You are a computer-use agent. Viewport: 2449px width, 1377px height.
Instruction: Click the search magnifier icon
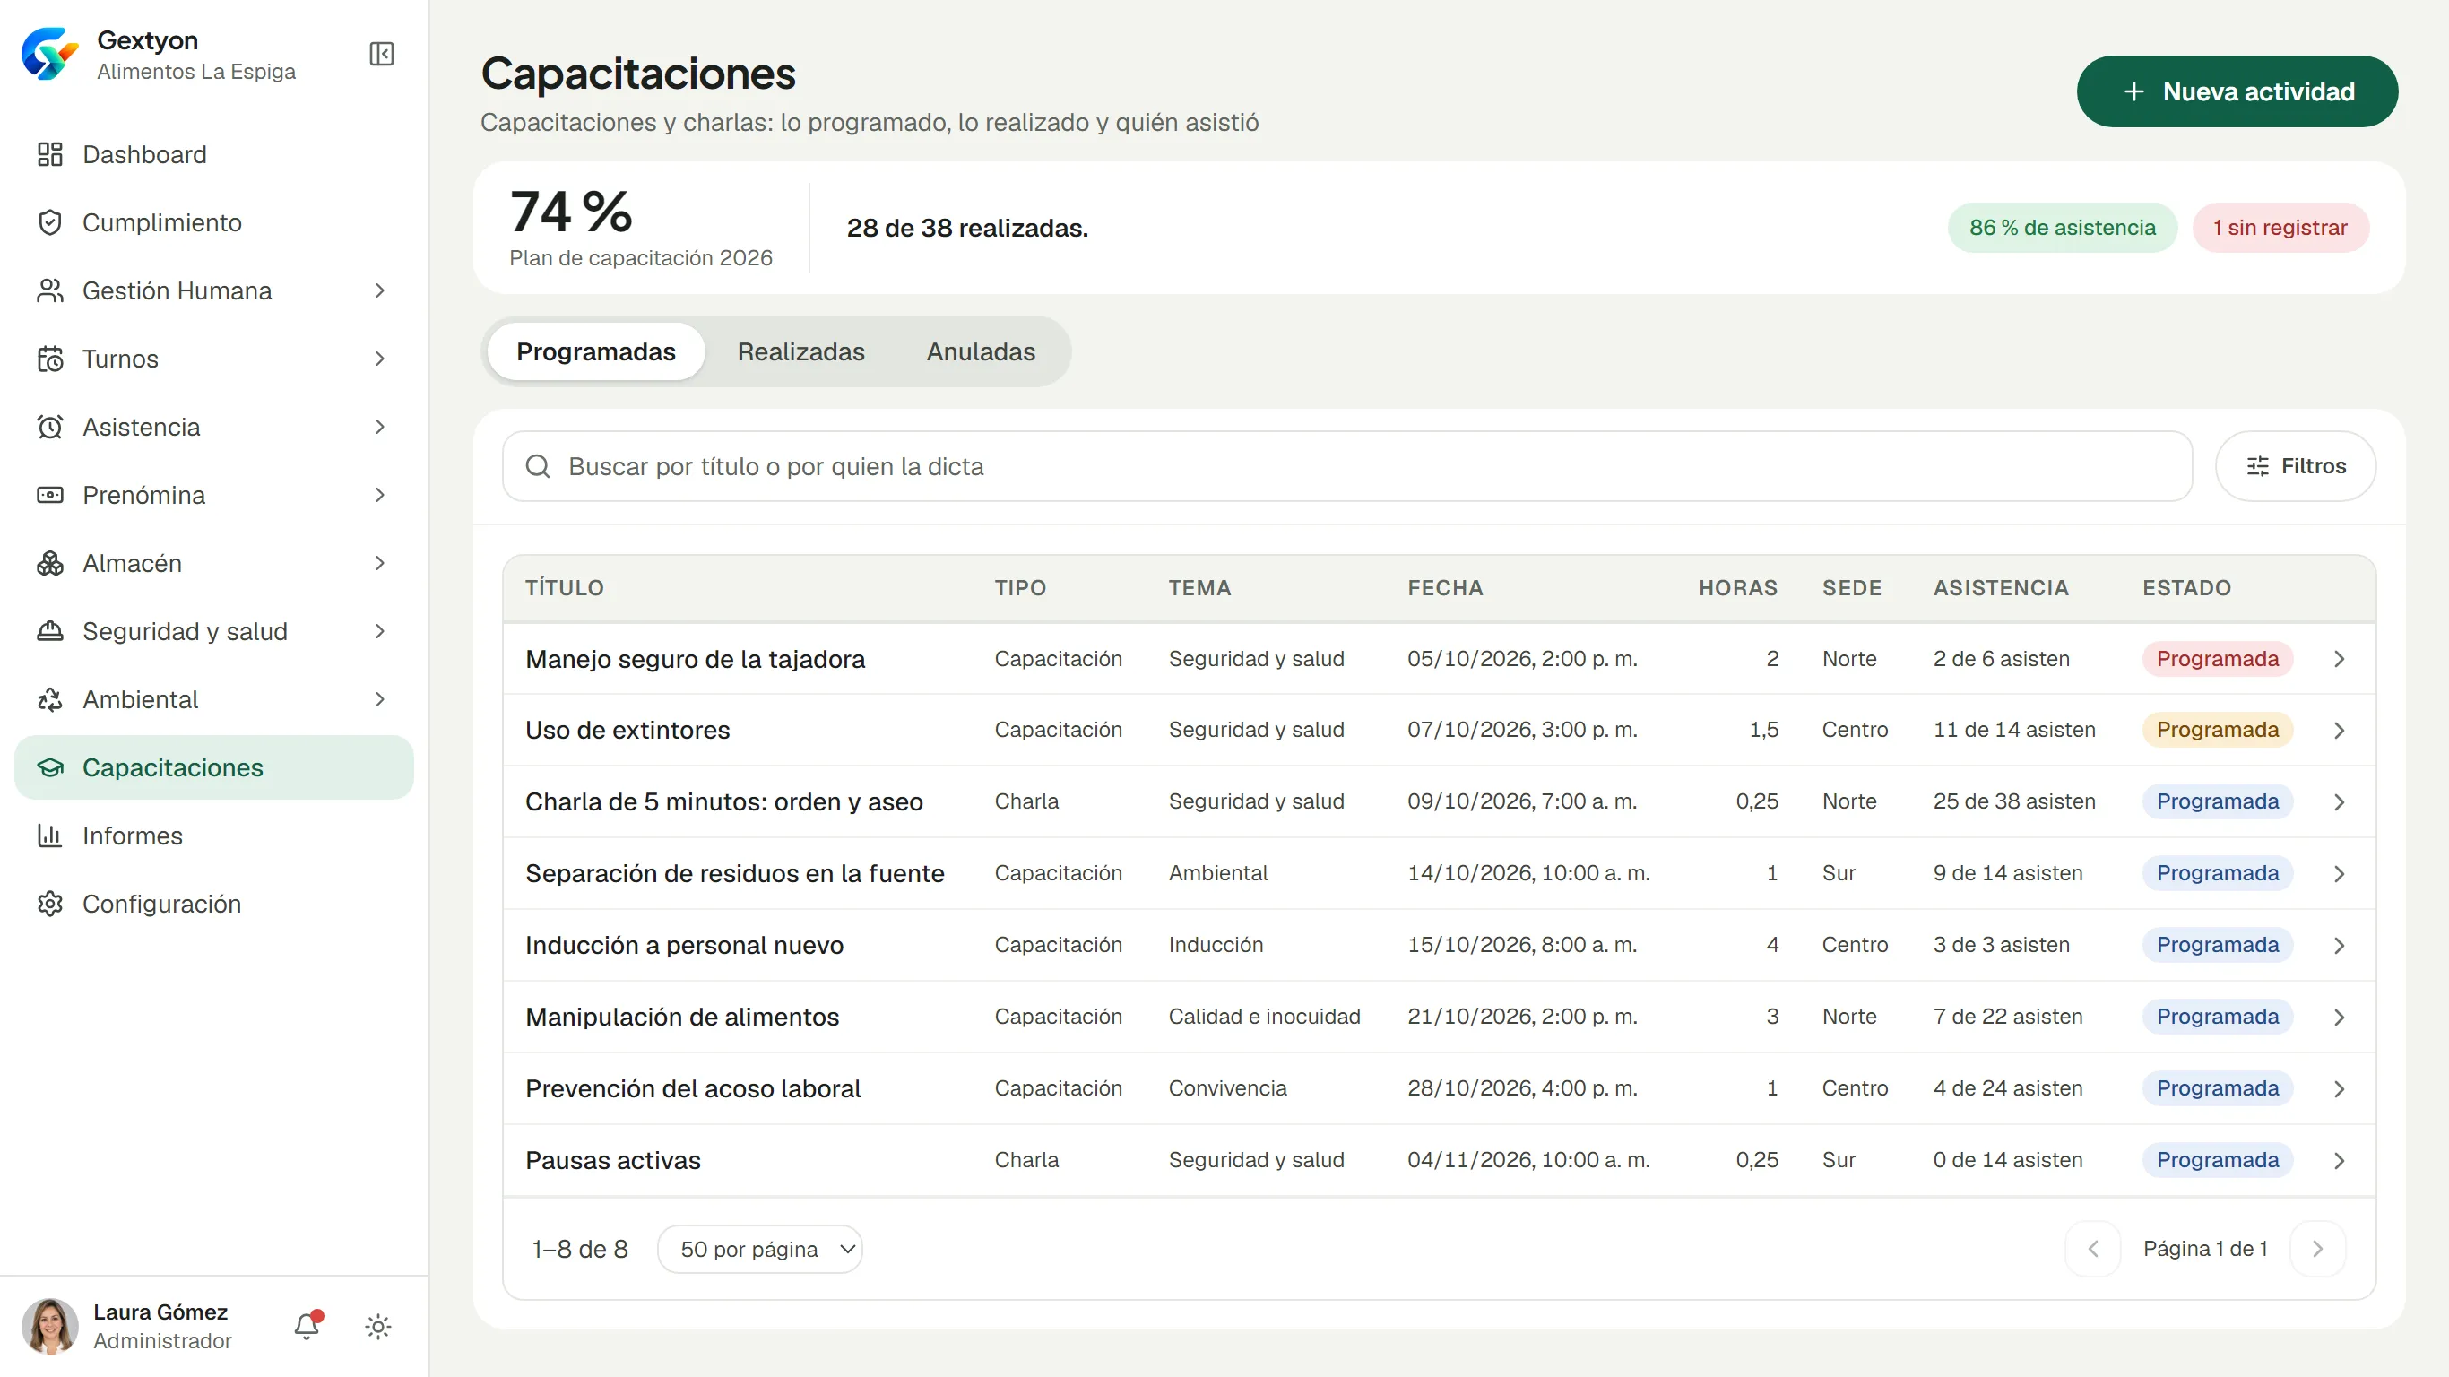[x=538, y=466]
